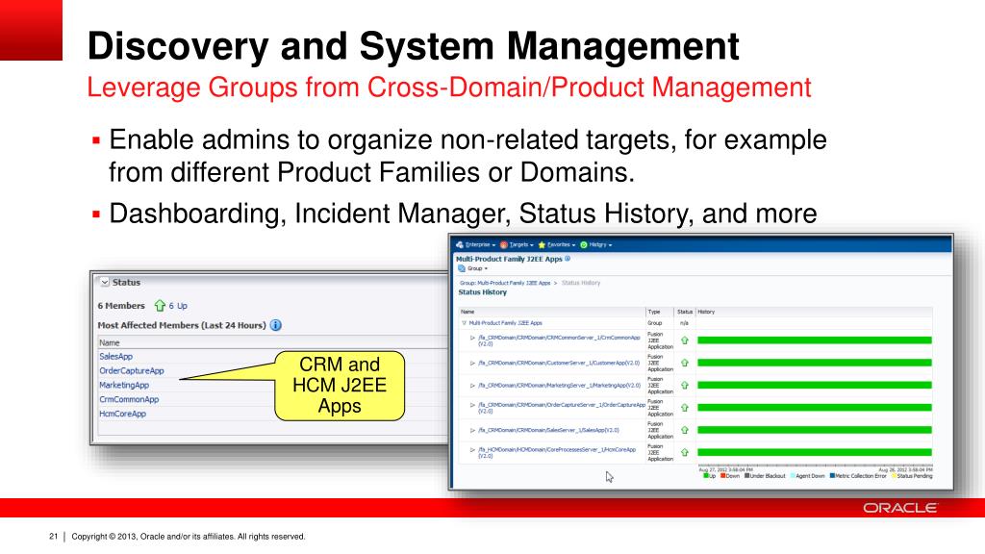Image resolution: width=985 pixels, height=554 pixels.
Task: Open the Multi-Product Family J2EE Apps tree link
Action: coord(506,323)
